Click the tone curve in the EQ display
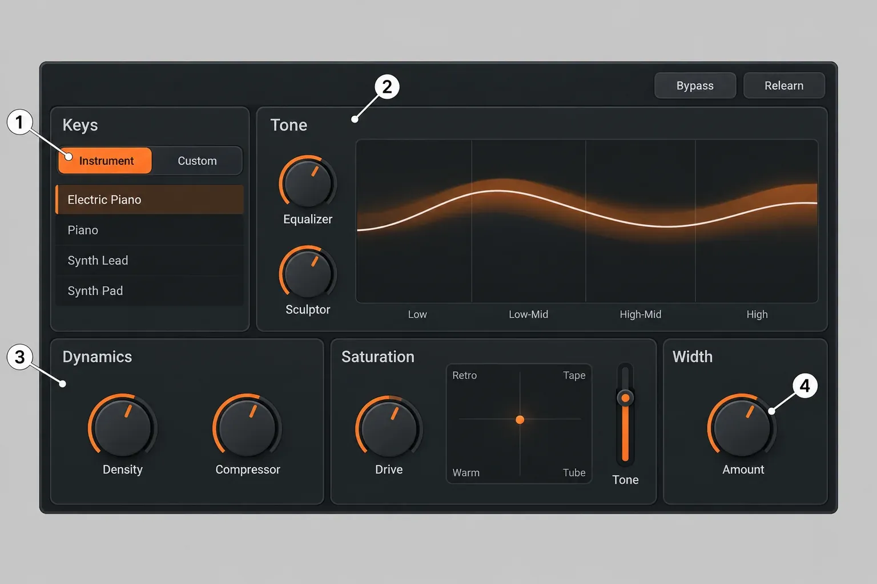 pos(587,213)
